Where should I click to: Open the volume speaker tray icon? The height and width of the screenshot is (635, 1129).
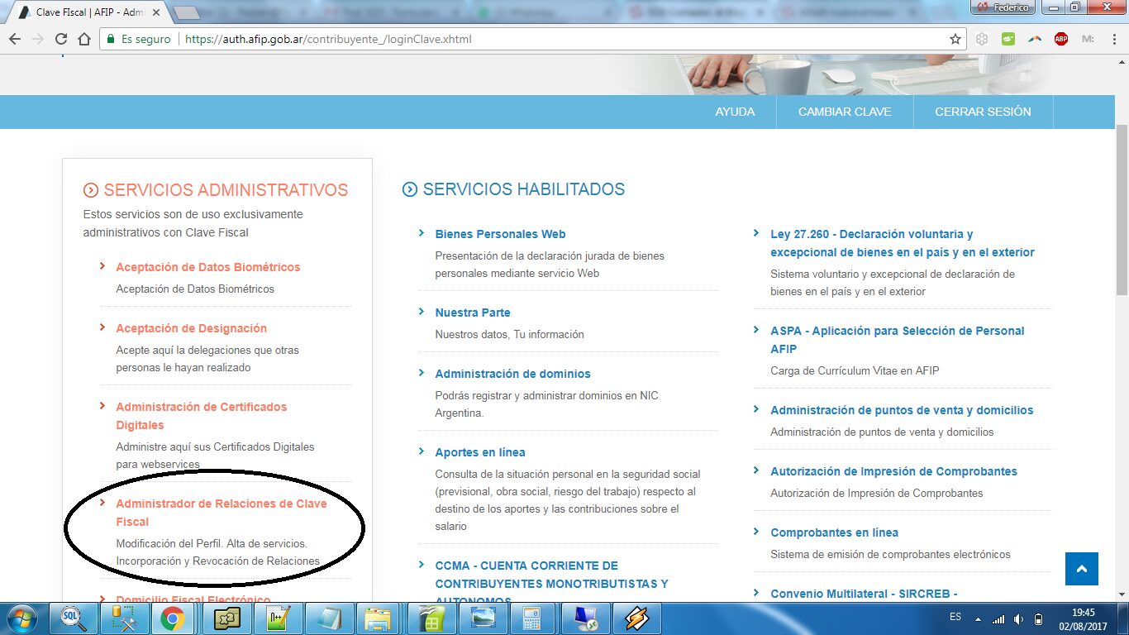click(x=1018, y=618)
